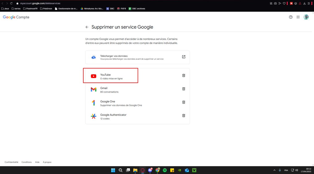Viewport: 314px width, 174px height.
Task: Open the Pokémon bookmarks folder
Action: pos(46,9)
